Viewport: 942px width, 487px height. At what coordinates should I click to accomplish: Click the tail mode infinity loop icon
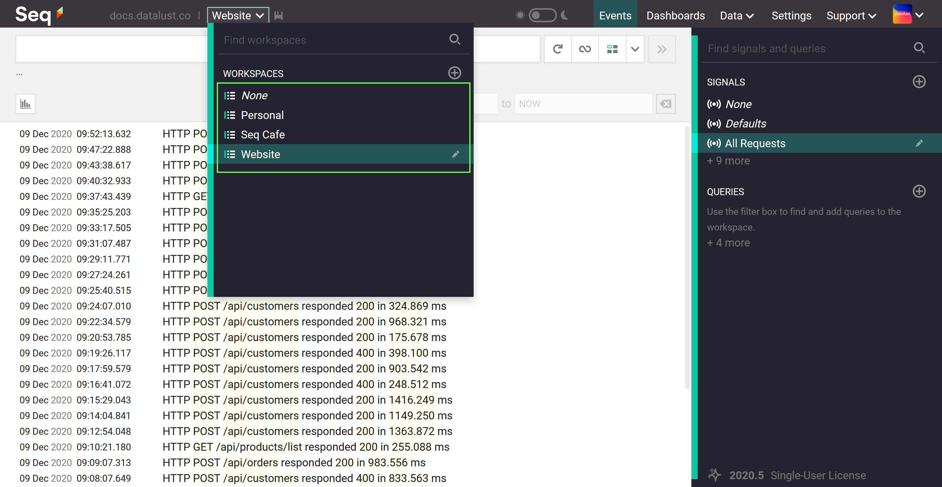pos(584,49)
